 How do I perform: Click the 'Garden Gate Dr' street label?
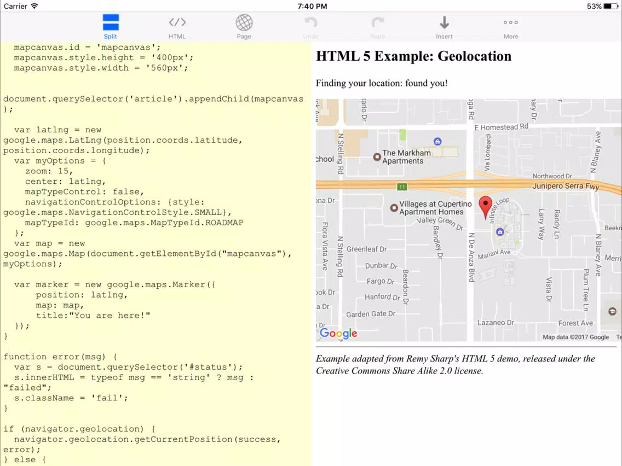[371, 314]
